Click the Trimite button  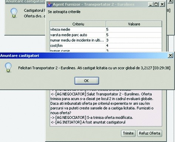tap(128, 133)
